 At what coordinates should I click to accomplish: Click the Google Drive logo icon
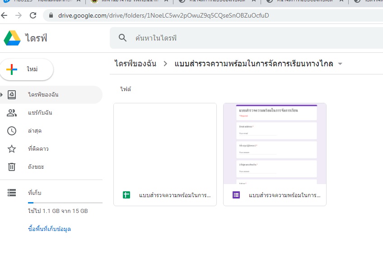[12, 38]
